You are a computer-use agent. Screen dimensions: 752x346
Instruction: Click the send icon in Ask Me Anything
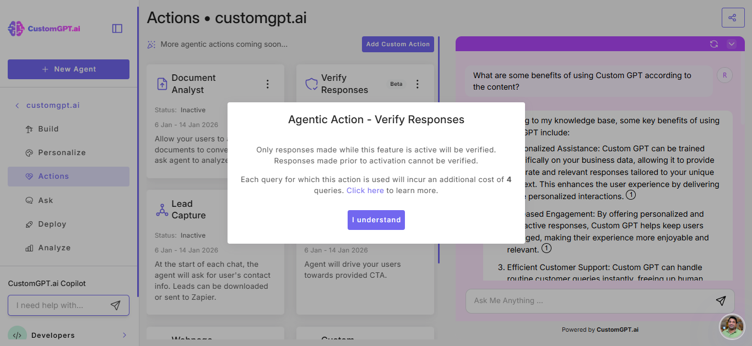point(721,301)
